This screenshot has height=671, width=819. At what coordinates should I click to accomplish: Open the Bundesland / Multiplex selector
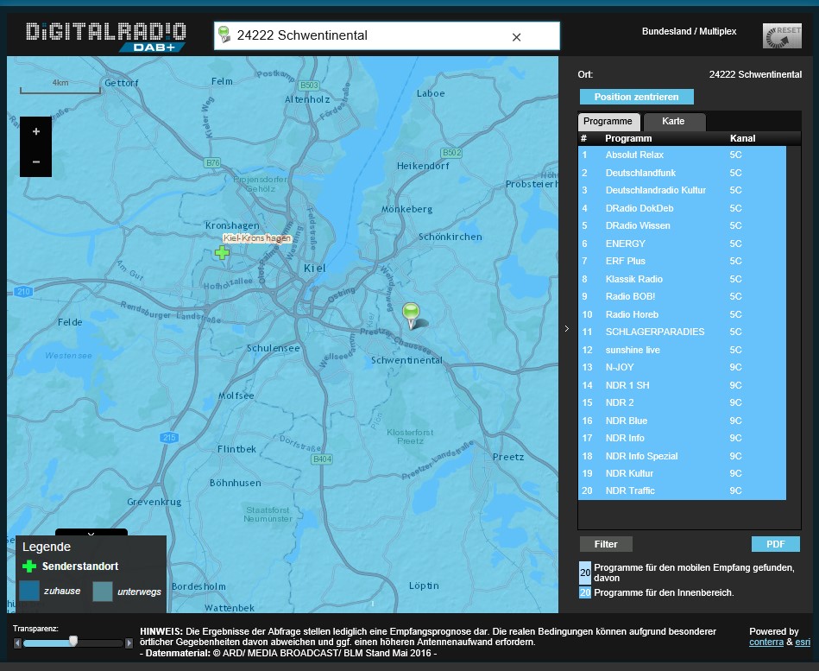pyautogui.click(x=689, y=32)
